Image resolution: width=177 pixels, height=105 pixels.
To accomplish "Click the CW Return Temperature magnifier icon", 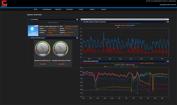I will tap(81, 61).
